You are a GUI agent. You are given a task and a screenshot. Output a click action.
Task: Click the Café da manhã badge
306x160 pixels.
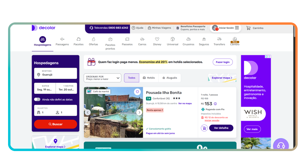pyautogui.click(x=99, y=91)
